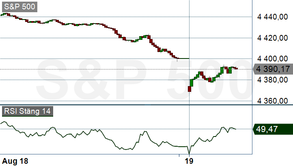Click the S&P 500 chart label
This screenshot has height=167, width=293.
point(19,7)
